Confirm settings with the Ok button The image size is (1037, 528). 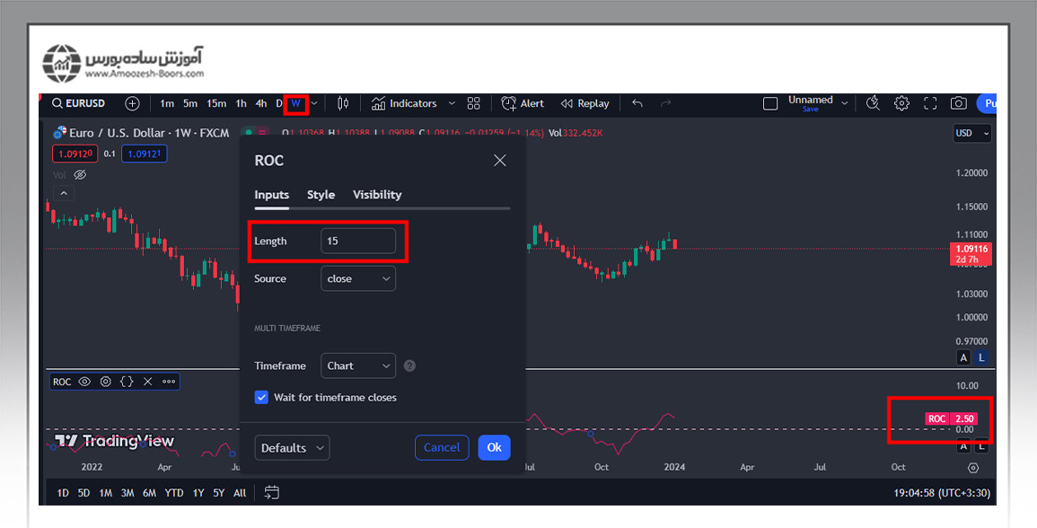pyautogui.click(x=494, y=447)
